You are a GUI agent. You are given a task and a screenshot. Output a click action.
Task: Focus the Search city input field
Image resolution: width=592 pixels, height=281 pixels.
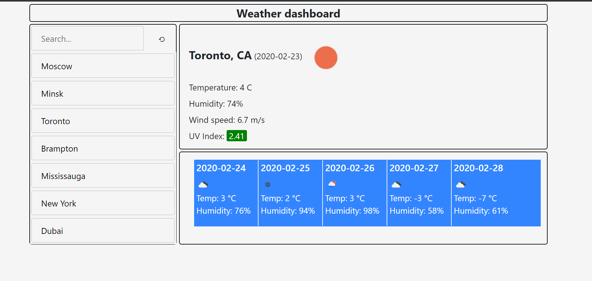click(x=88, y=39)
